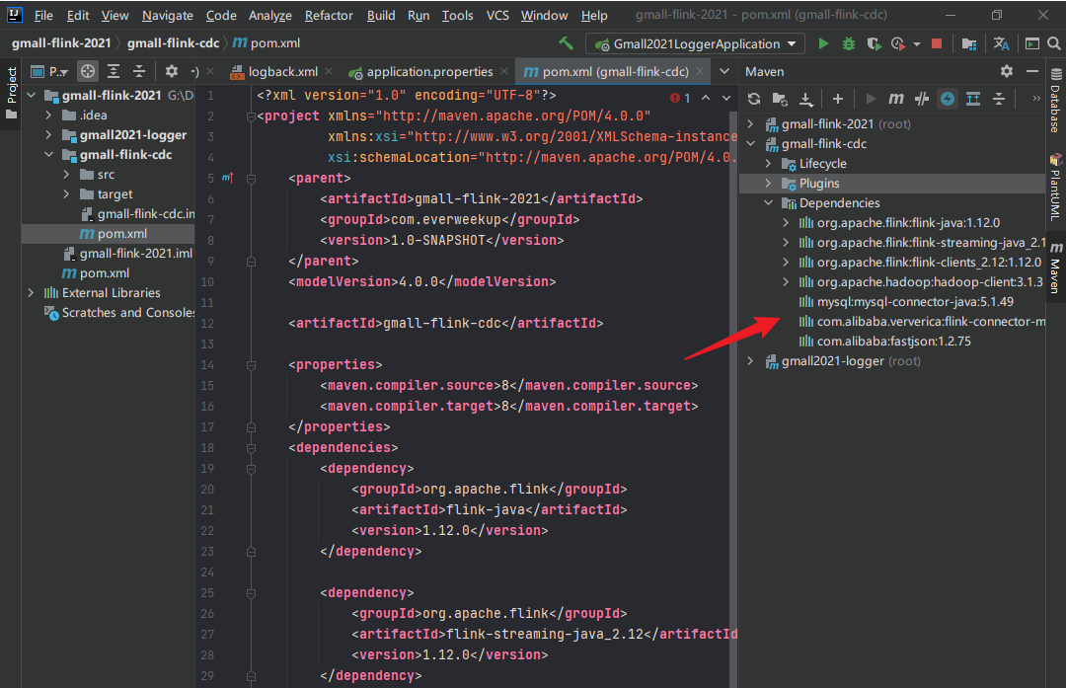Click Maven changes gutter icon on line 5
This screenshot has height=688, width=1066.
pyautogui.click(x=228, y=178)
